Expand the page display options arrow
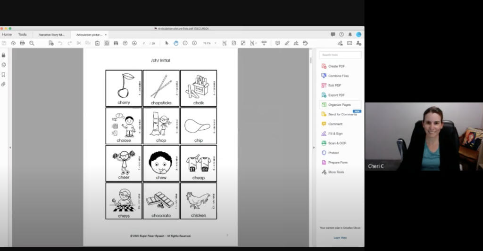 click(256, 43)
